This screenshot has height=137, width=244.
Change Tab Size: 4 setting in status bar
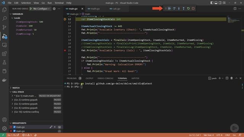click(x=209, y=135)
